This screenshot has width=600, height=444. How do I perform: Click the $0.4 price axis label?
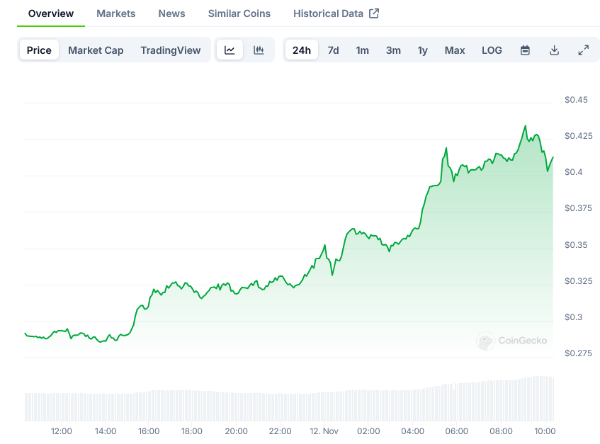pos(573,172)
